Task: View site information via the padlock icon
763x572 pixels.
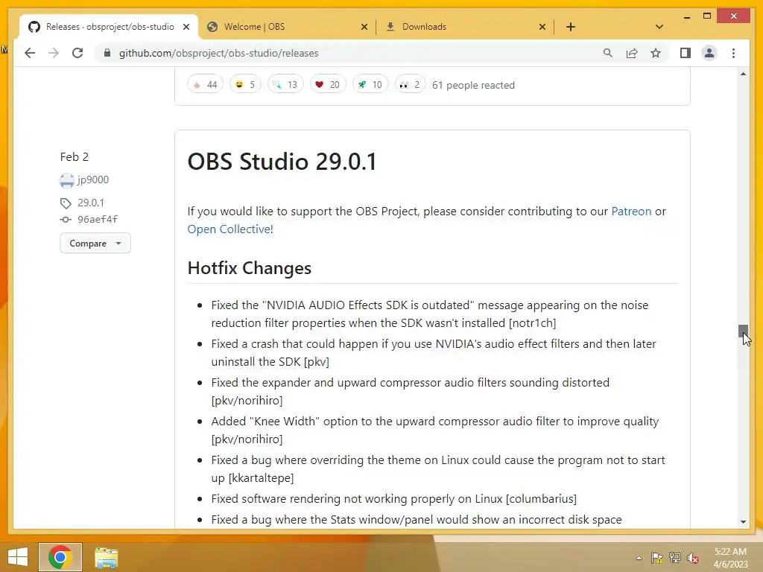Action: point(107,53)
